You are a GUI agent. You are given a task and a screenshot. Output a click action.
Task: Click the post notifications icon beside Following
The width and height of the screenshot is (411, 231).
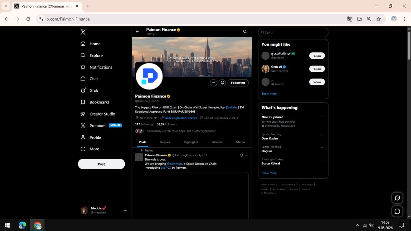(x=222, y=83)
